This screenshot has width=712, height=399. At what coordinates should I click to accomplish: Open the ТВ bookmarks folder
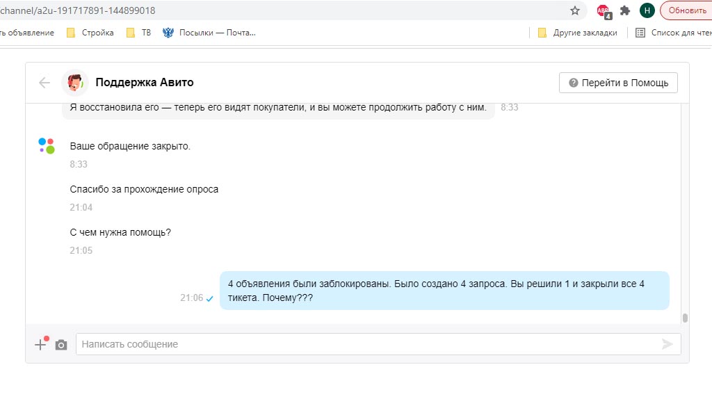139,33
